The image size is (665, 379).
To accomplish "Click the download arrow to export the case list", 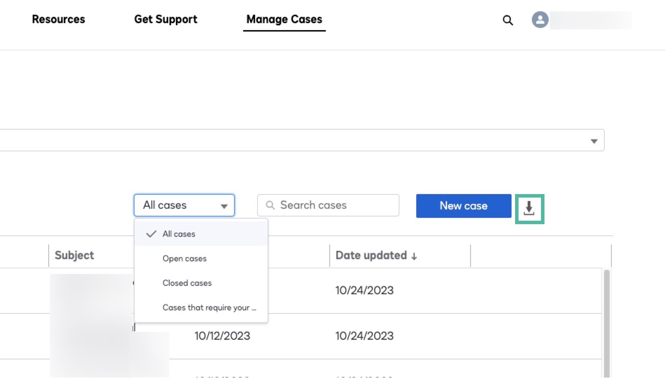I will click(x=529, y=208).
